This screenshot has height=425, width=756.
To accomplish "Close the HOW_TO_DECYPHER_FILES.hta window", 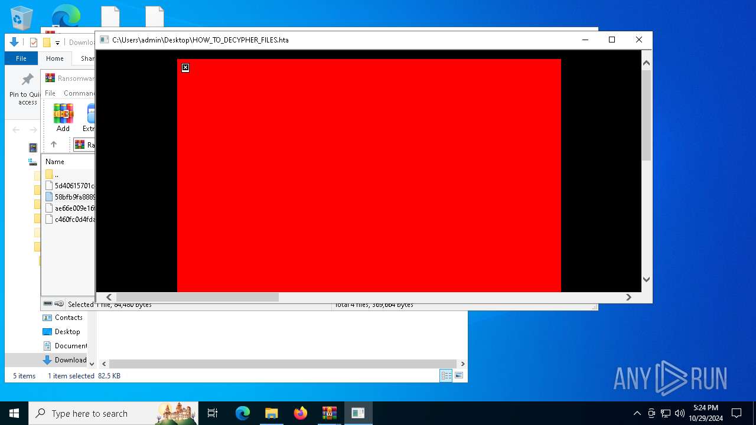I will pos(638,40).
